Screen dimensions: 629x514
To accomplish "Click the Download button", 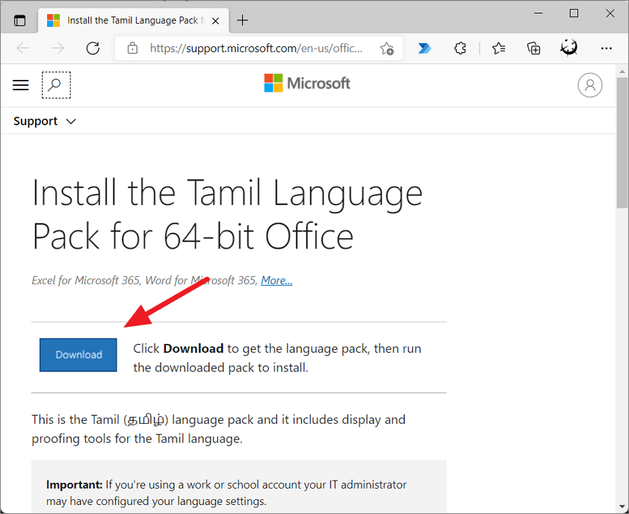I will coord(78,354).
